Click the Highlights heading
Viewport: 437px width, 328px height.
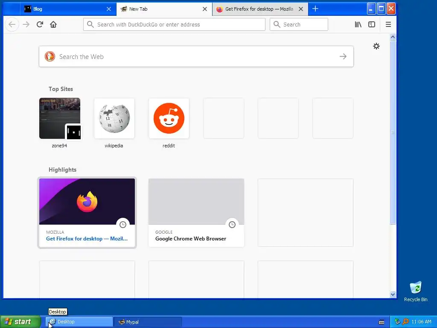tap(62, 170)
